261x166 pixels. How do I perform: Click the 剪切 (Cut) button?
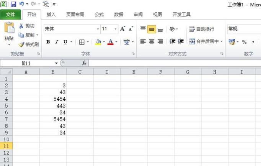27,26
